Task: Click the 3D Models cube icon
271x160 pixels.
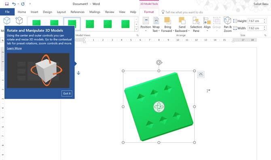Action: point(7,21)
